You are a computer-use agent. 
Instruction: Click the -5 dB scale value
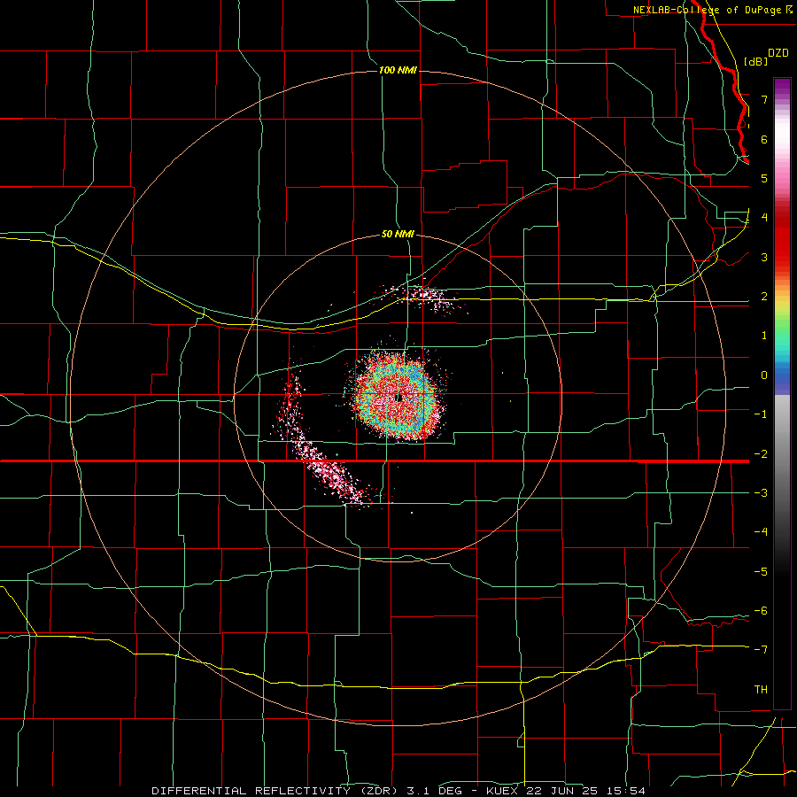[761, 571]
